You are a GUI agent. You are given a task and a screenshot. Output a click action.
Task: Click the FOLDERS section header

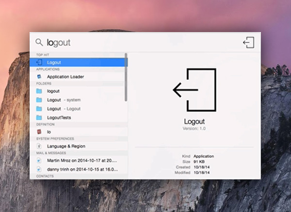click(x=44, y=84)
